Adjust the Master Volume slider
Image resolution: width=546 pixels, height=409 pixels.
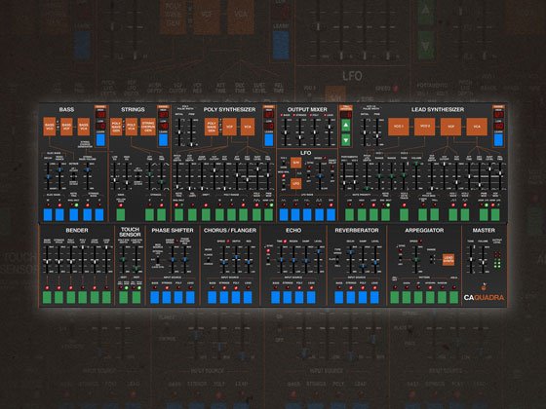[483, 259]
